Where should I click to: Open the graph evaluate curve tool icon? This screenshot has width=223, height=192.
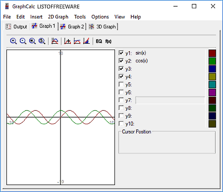click(x=55, y=41)
